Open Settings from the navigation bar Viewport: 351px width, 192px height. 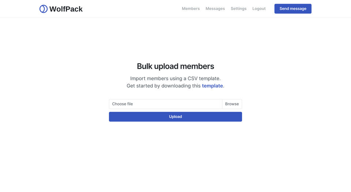tap(239, 8)
